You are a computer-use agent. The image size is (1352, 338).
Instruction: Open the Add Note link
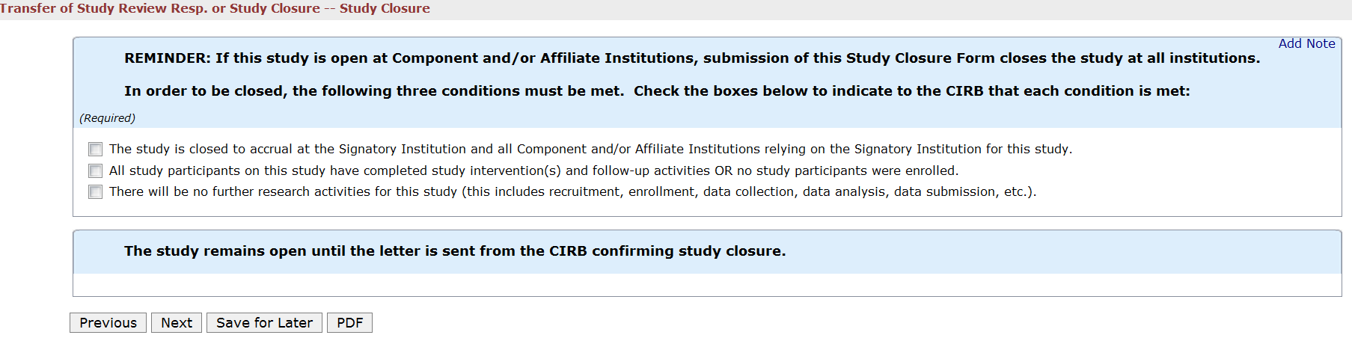[x=1306, y=43]
